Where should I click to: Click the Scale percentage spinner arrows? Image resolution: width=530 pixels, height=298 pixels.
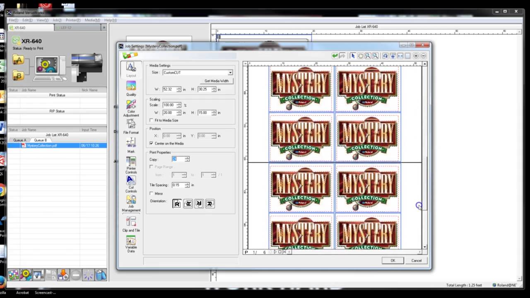[179, 105]
